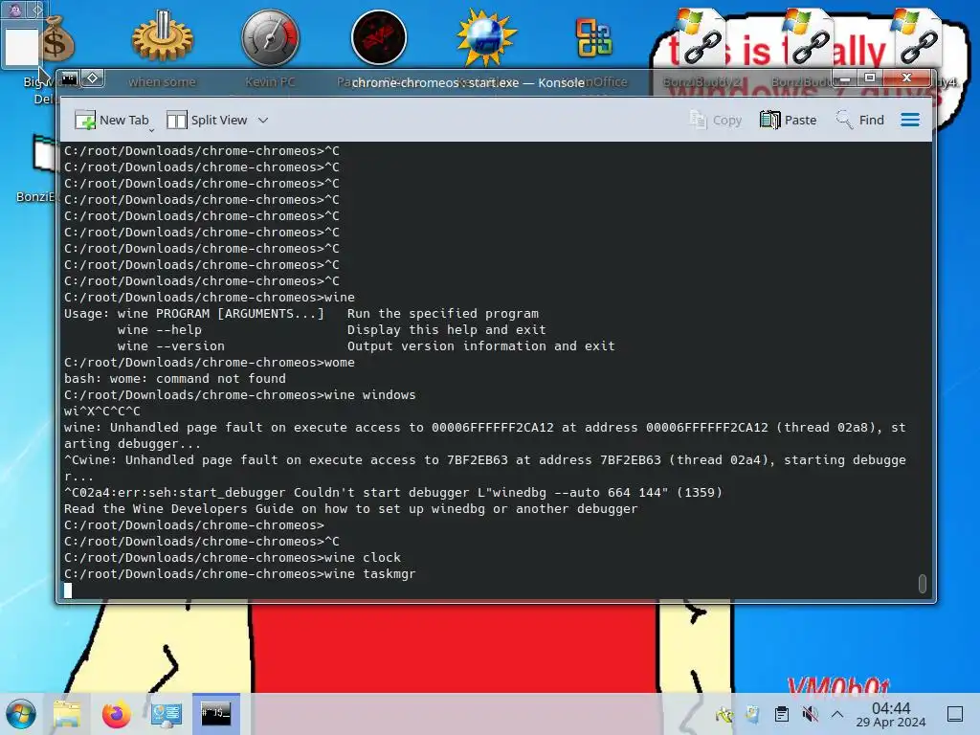Select the speedometer gauge desktop icon
980x735 pixels.
271,37
